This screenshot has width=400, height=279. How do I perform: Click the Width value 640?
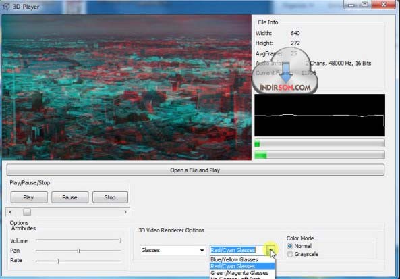[295, 33]
